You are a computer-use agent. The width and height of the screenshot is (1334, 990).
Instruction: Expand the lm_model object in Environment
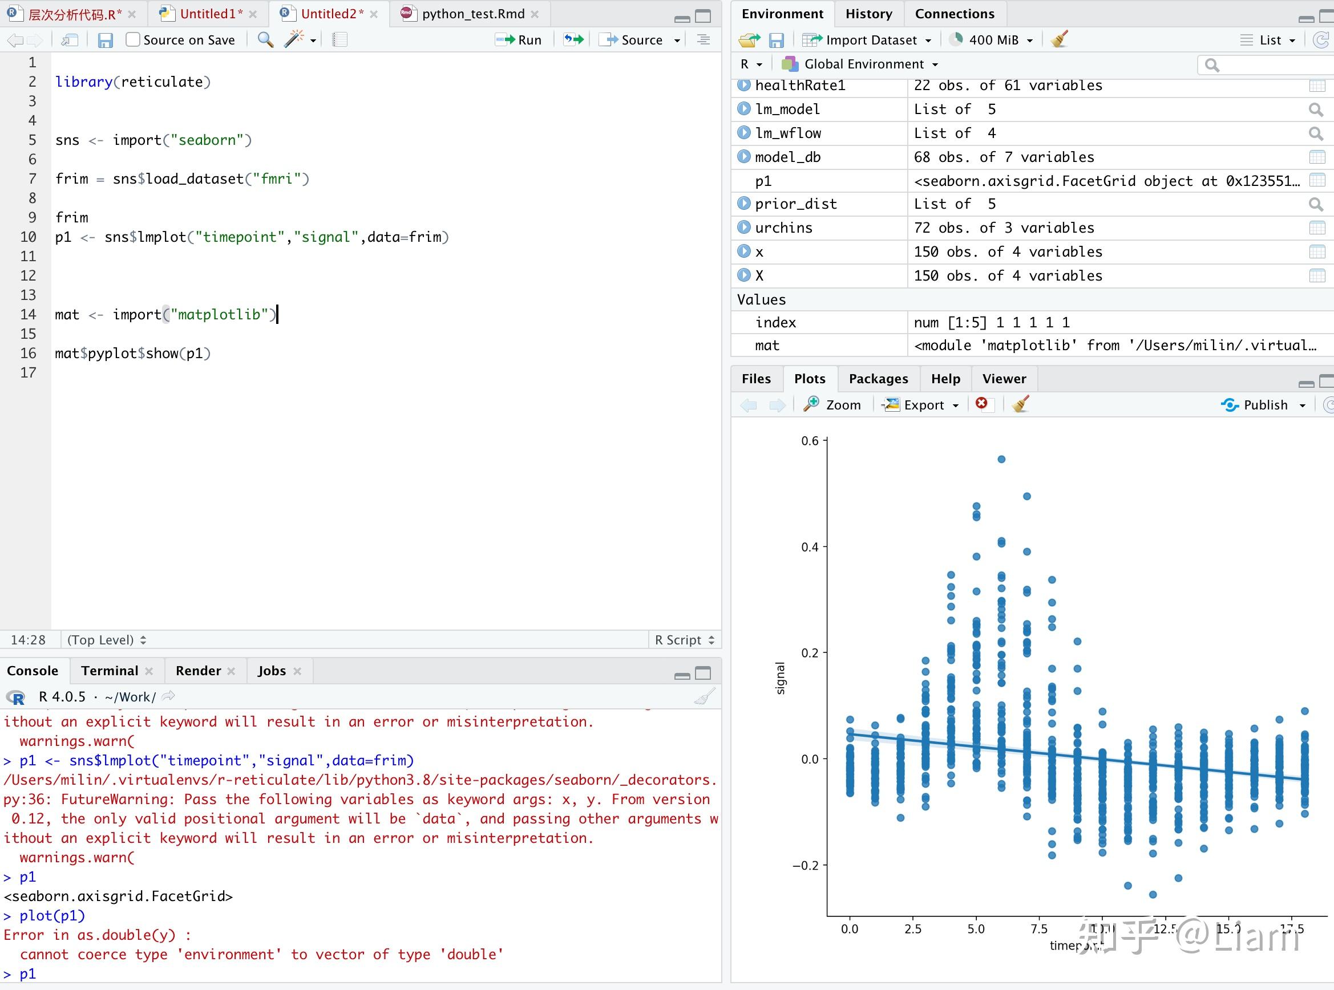743,109
